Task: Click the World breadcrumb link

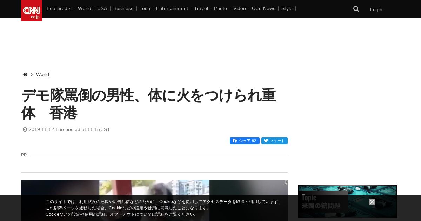Action: 42,74
